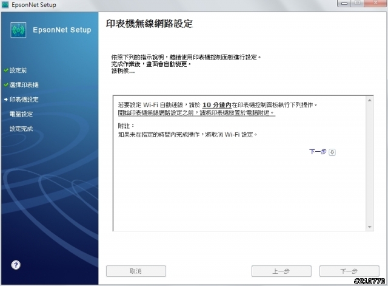Click the bottom 下一步 next button
This screenshot has width=388, height=286.
(349, 271)
